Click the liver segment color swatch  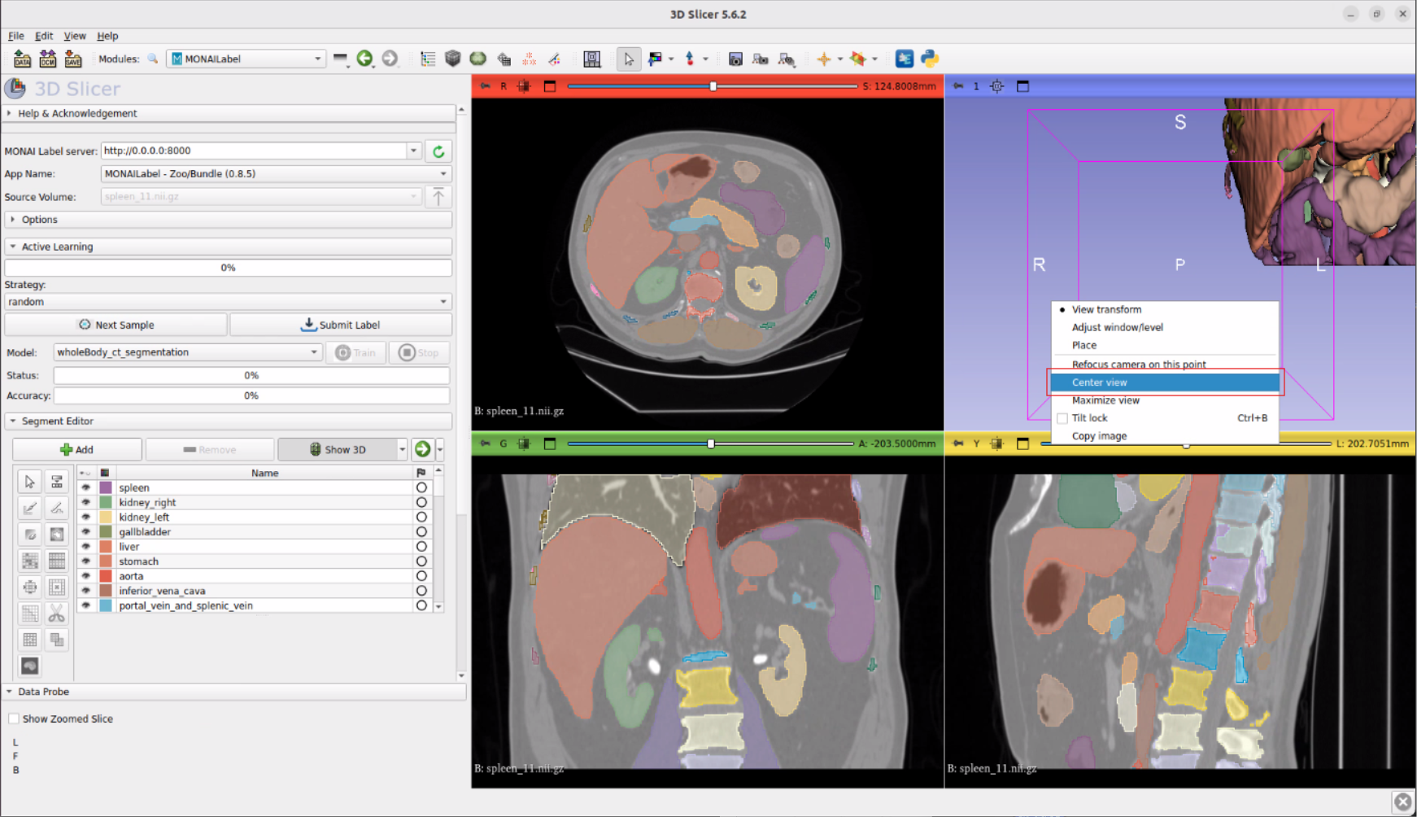[106, 547]
